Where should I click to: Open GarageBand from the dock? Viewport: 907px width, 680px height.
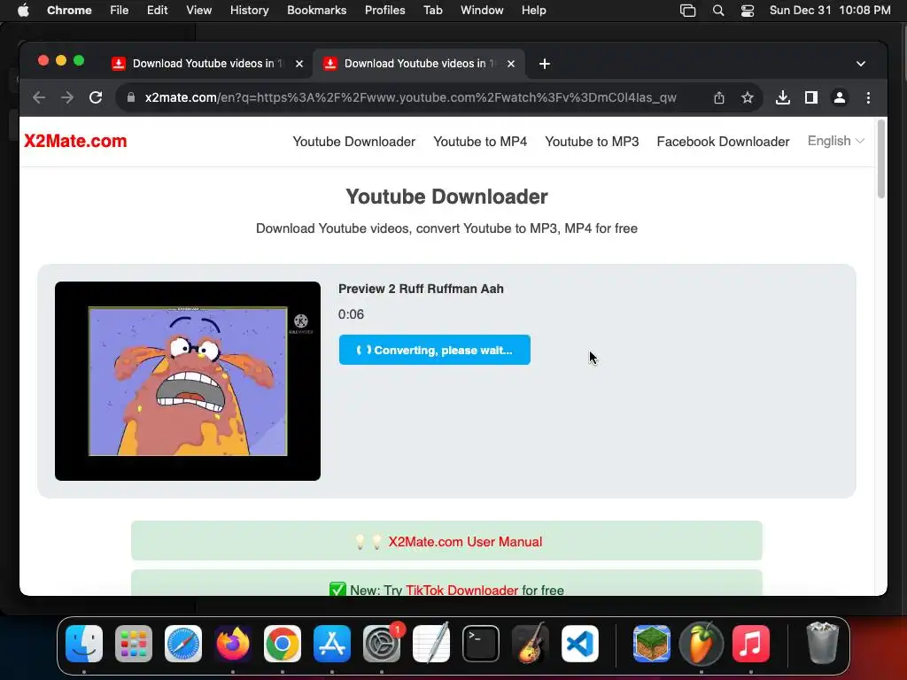[x=531, y=643]
